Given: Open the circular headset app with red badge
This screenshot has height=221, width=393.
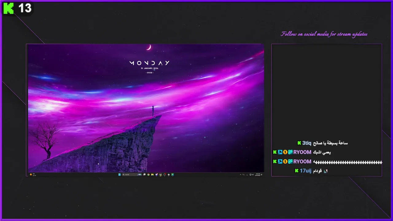Looking at the screenshot, I should tap(165, 175).
